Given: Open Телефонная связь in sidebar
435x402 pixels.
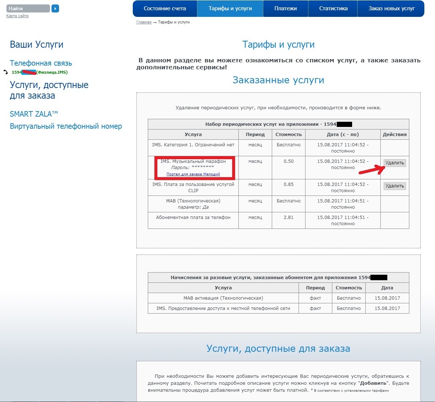Looking at the screenshot, I should coord(41,63).
